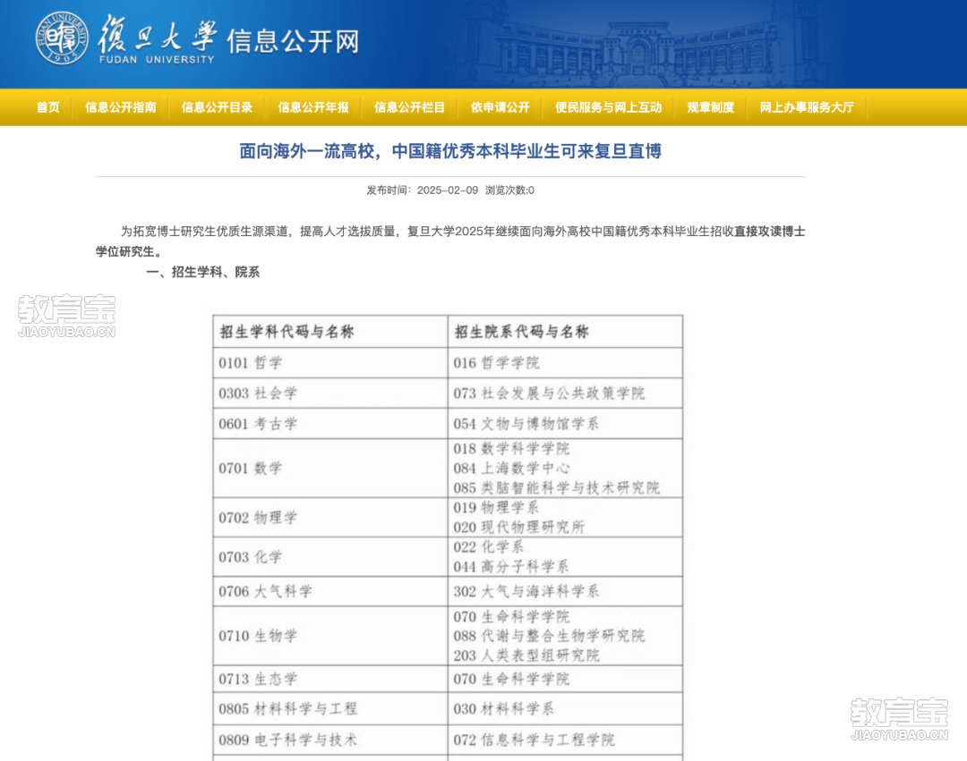967x761 pixels.
Task: Click line 044 高分子科学系
Action: (x=511, y=566)
